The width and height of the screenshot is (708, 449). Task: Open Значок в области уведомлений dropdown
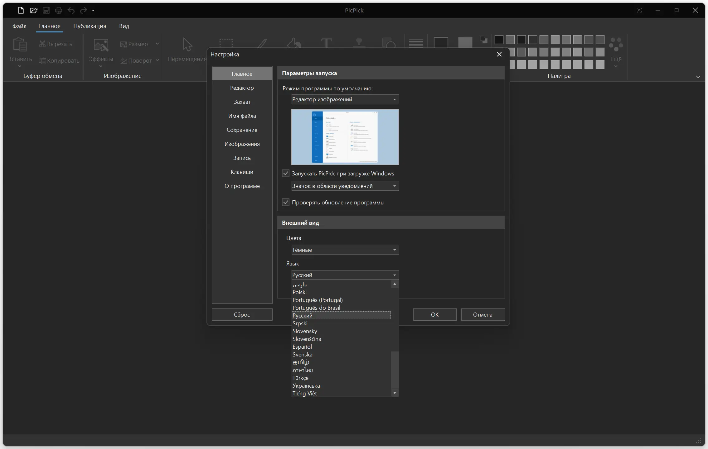click(x=345, y=186)
